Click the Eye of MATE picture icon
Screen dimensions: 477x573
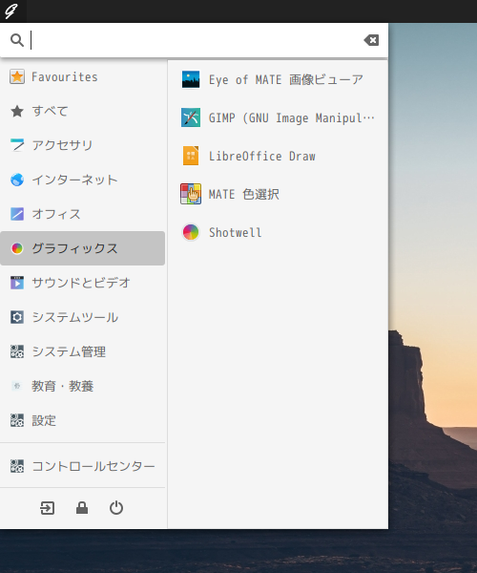pos(191,79)
